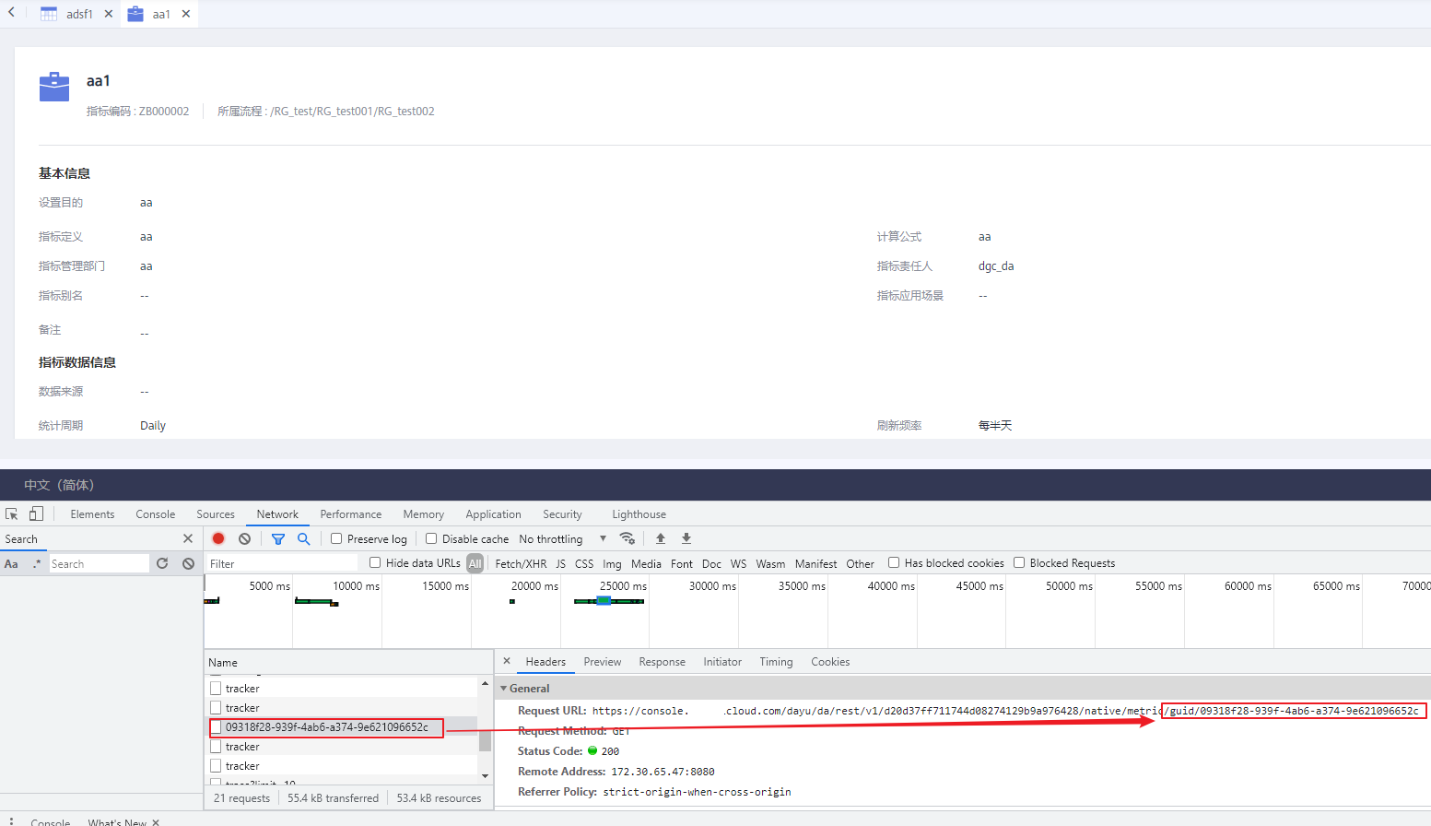Open the Memory panel
Image resolution: width=1431 pixels, height=826 pixels.
tap(423, 514)
